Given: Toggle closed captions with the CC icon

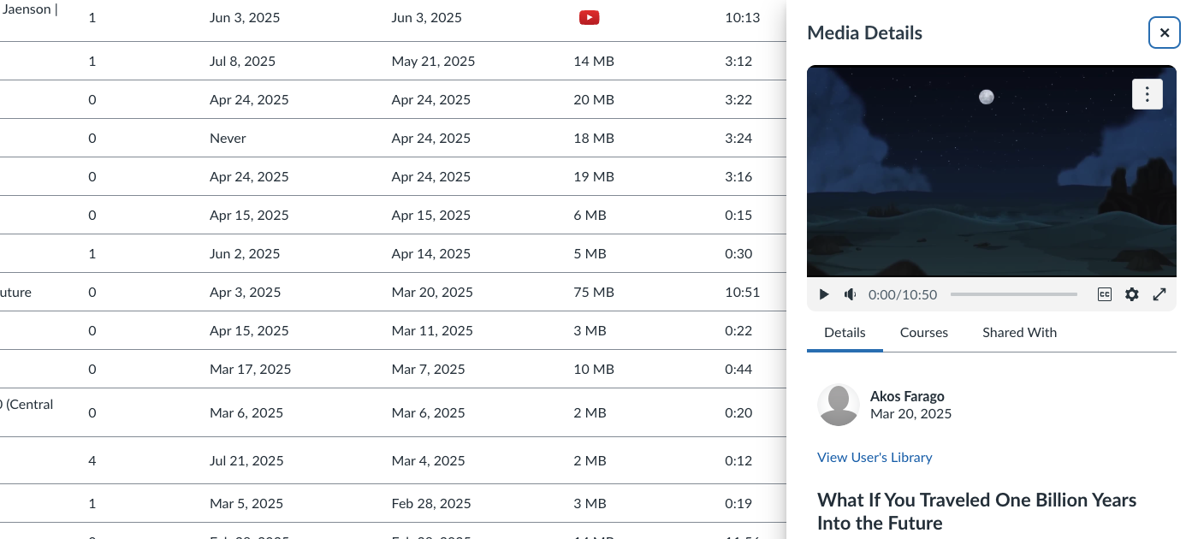Looking at the screenshot, I should (x=1104, y=294).
